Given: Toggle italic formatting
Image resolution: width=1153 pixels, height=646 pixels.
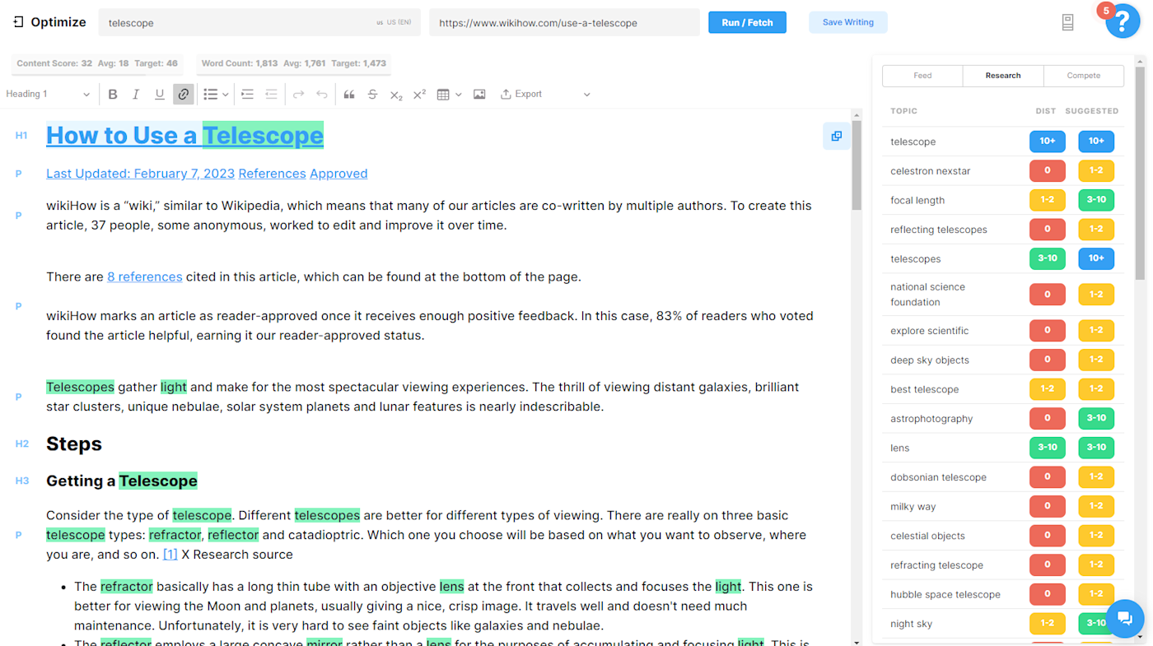Looking at the screenshot, I should (136, 95).
